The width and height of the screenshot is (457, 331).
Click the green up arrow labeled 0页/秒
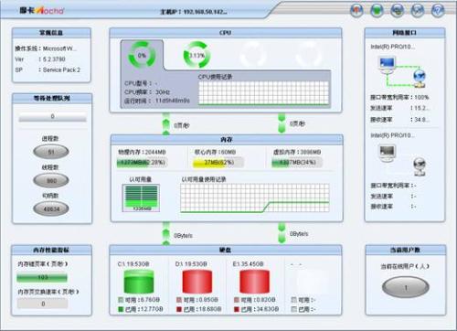coord(166,123)
